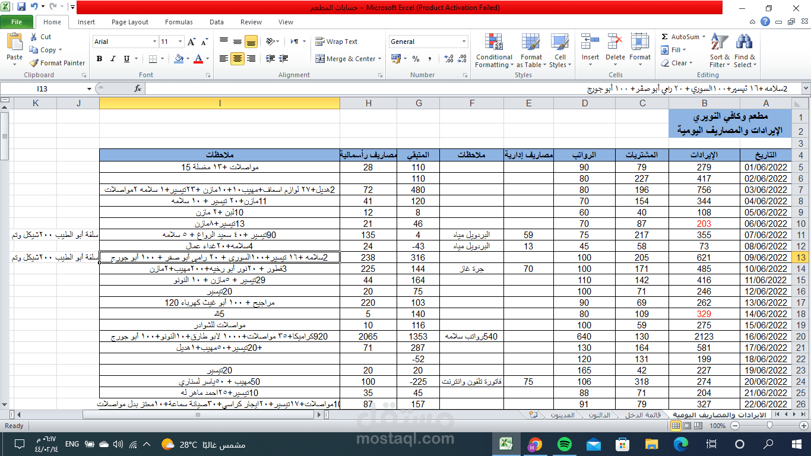This screenshot has width=811, height=456.
Task: Click column header I
Action: pos(220,103)
